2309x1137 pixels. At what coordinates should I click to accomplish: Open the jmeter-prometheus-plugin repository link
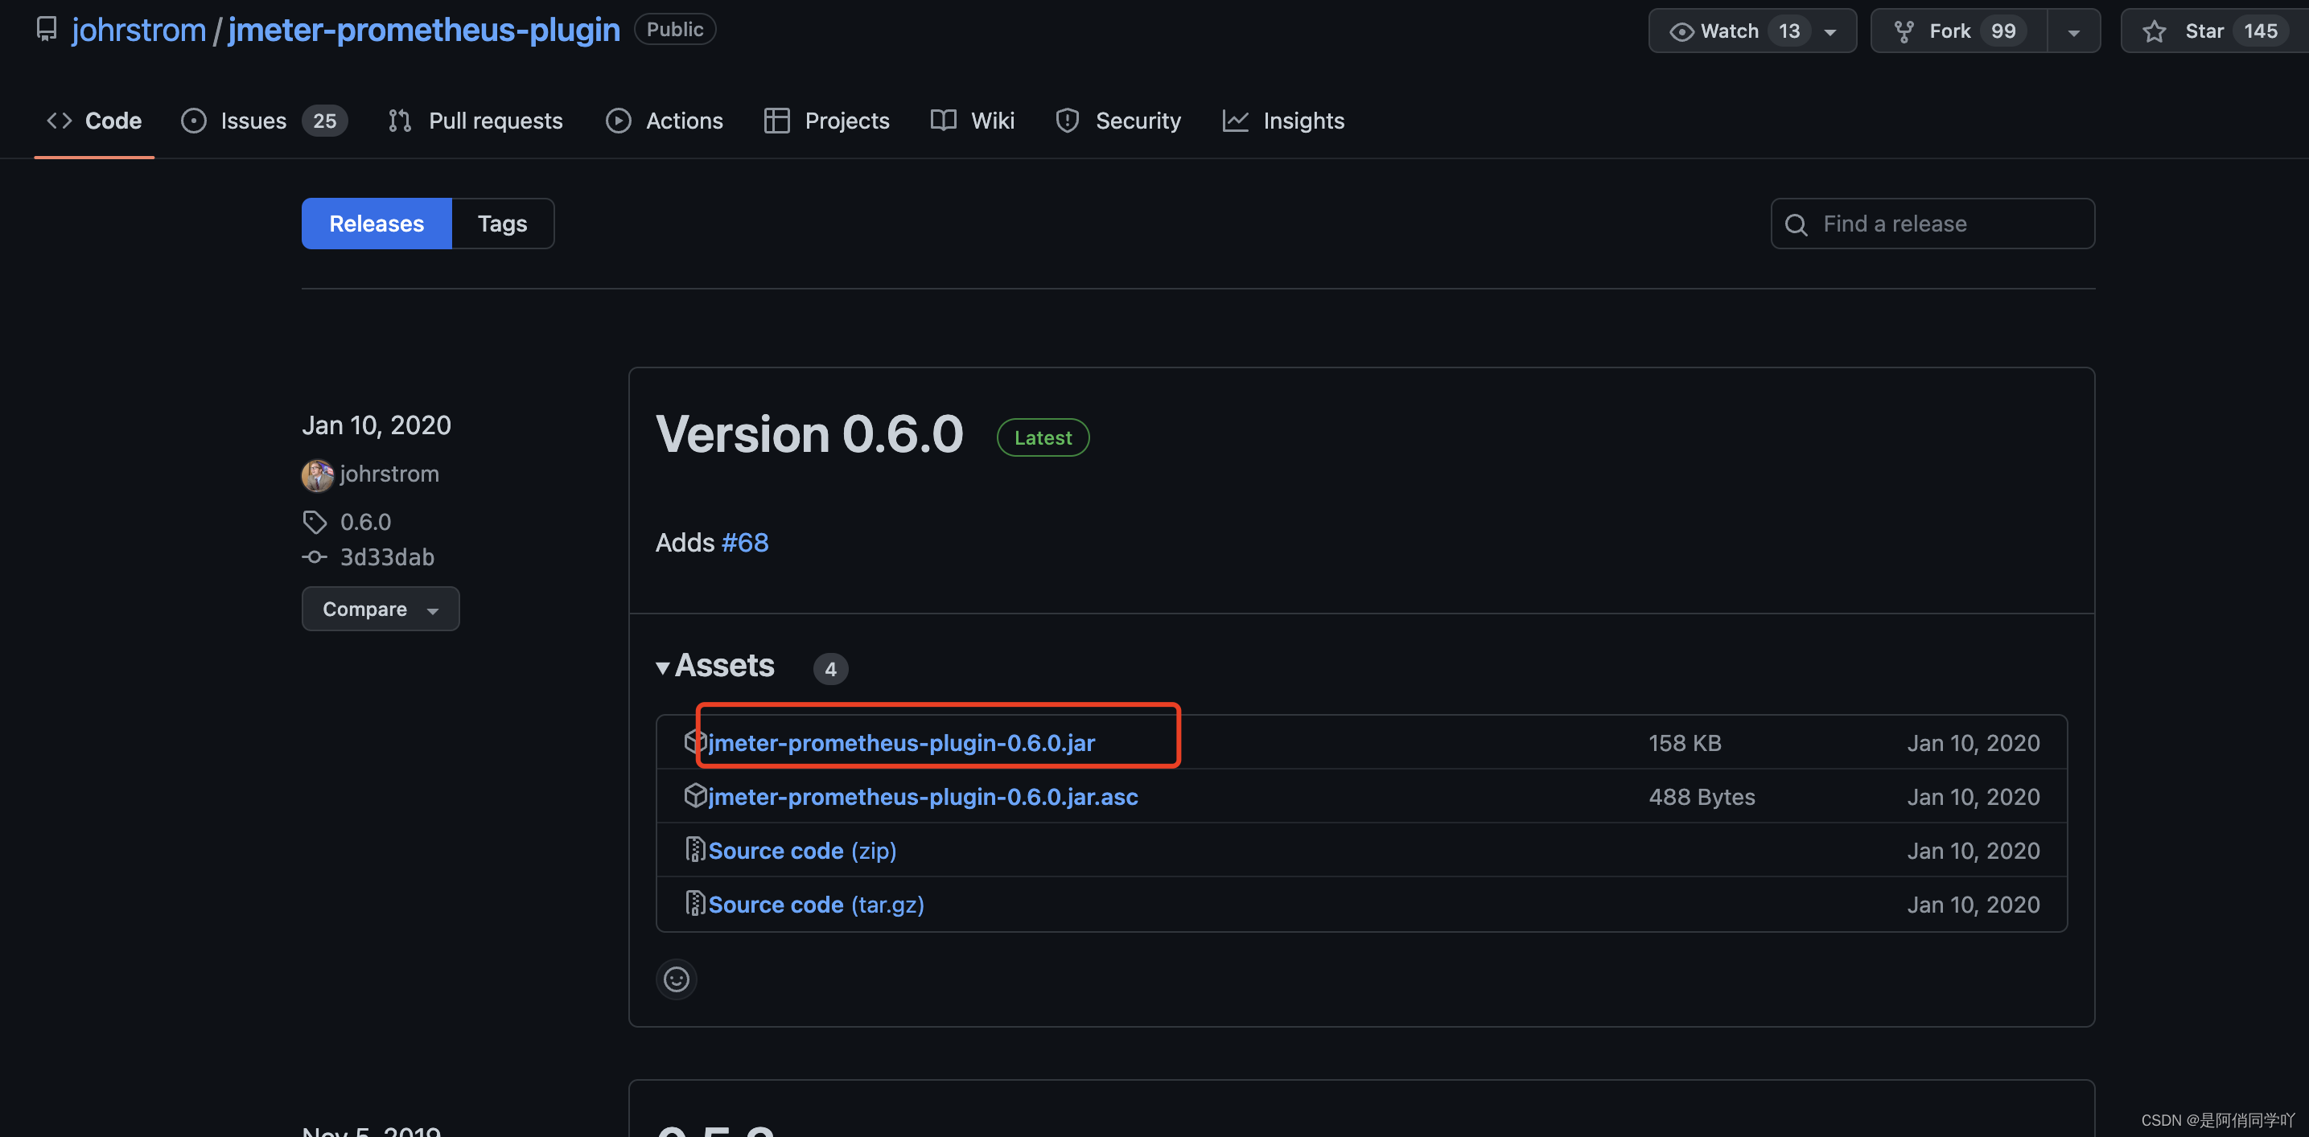click(x=424, y=30)
